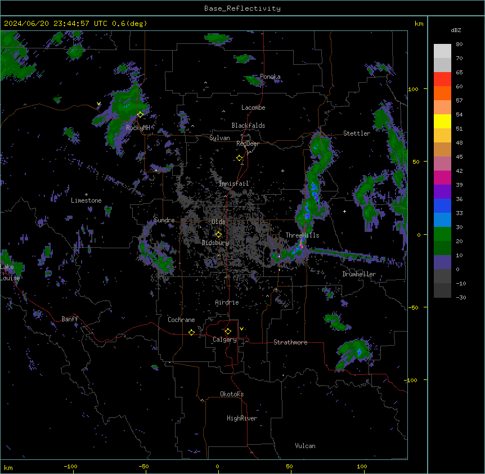Image resolution: width=485 pixels, height=474 pixels.
Task: Click the HighRiver label
Action: [x=241, y=418]
